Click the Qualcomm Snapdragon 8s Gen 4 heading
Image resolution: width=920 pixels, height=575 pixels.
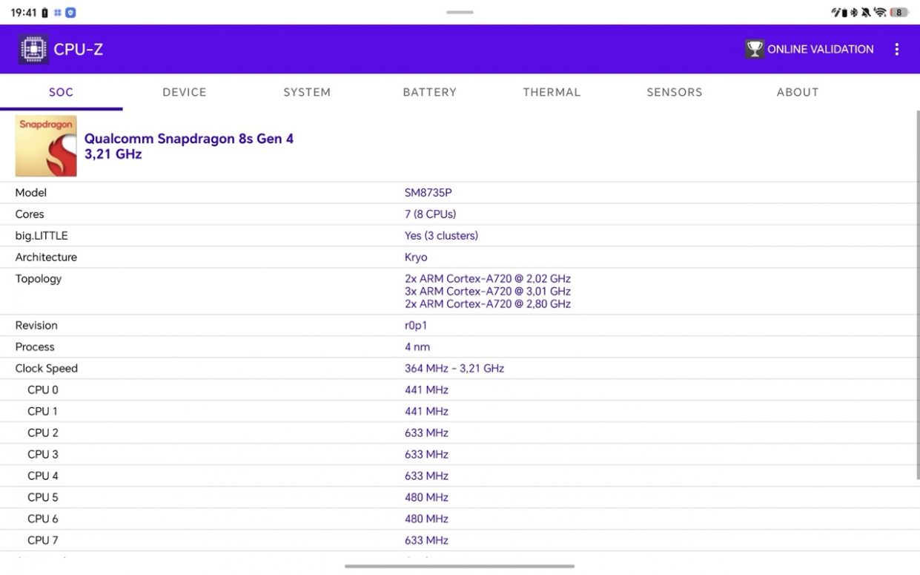tap(189, 139)
